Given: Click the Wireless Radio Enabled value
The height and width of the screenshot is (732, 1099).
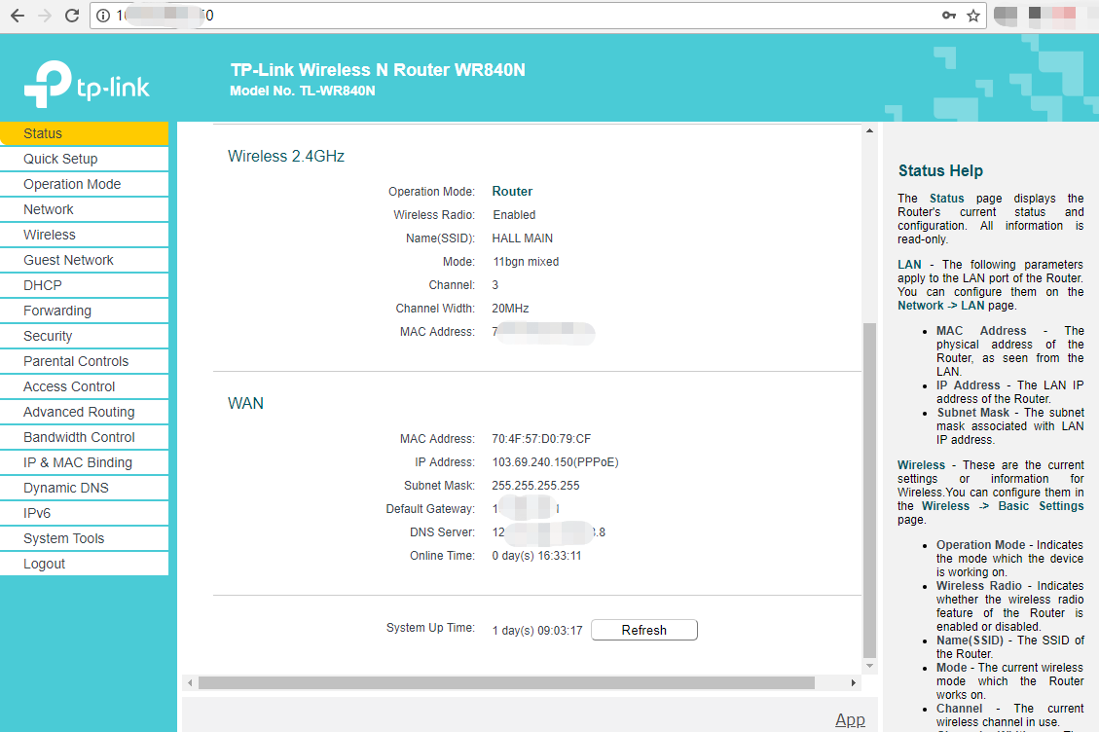Looking at the screenshot, I should click(514, 215).
